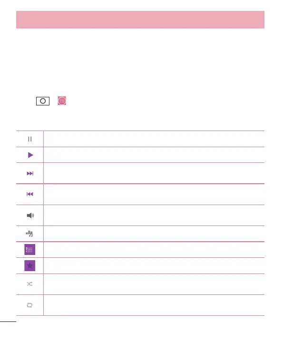Select the description cell beside pause icon

pyautogui.click(x=154, y=139)
